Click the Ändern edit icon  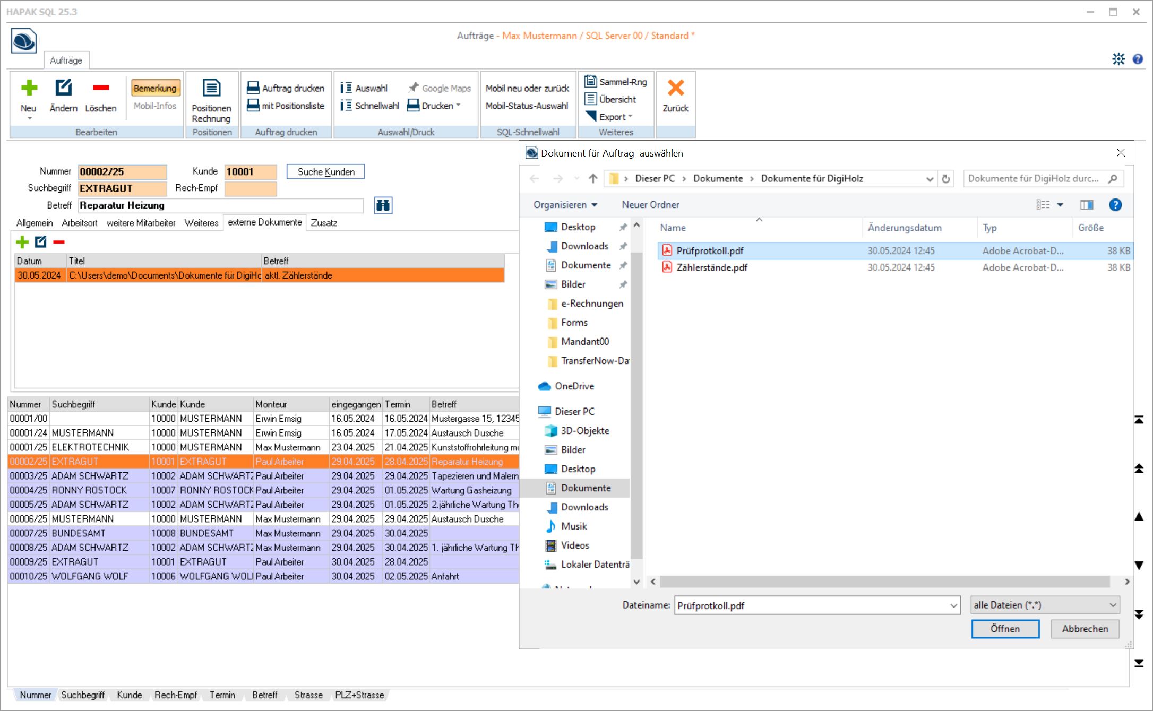click(x=63, y=88)
